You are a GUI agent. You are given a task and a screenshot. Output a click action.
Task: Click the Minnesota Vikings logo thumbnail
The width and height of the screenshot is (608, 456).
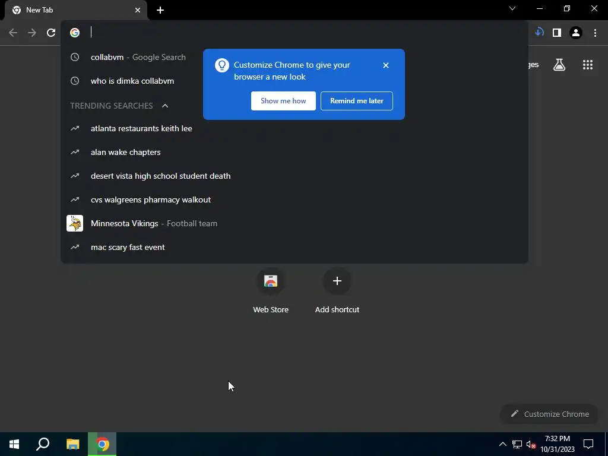[x=75, y=223]
